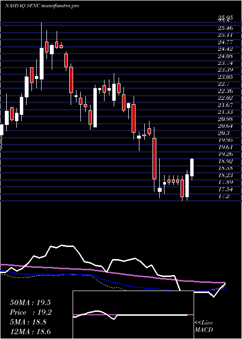Click the 20.3 price axis label
The width and height of the screenshot is (242, 339).
(224, 133)
